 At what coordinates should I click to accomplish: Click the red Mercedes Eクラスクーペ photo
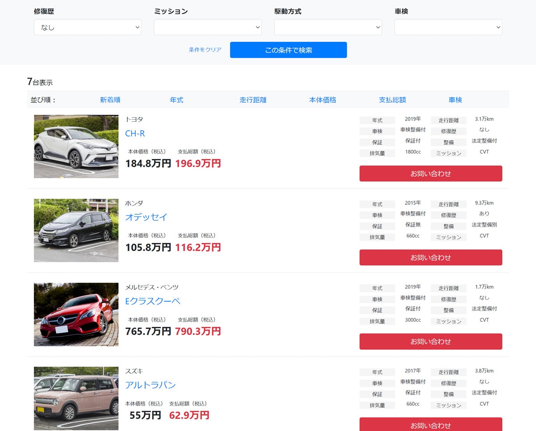coord(76,314)
